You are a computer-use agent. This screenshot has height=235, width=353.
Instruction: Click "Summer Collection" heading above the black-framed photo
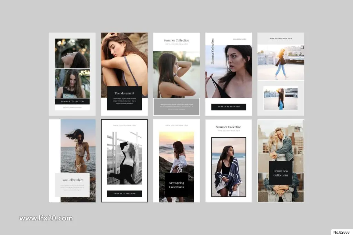[229, 127]
